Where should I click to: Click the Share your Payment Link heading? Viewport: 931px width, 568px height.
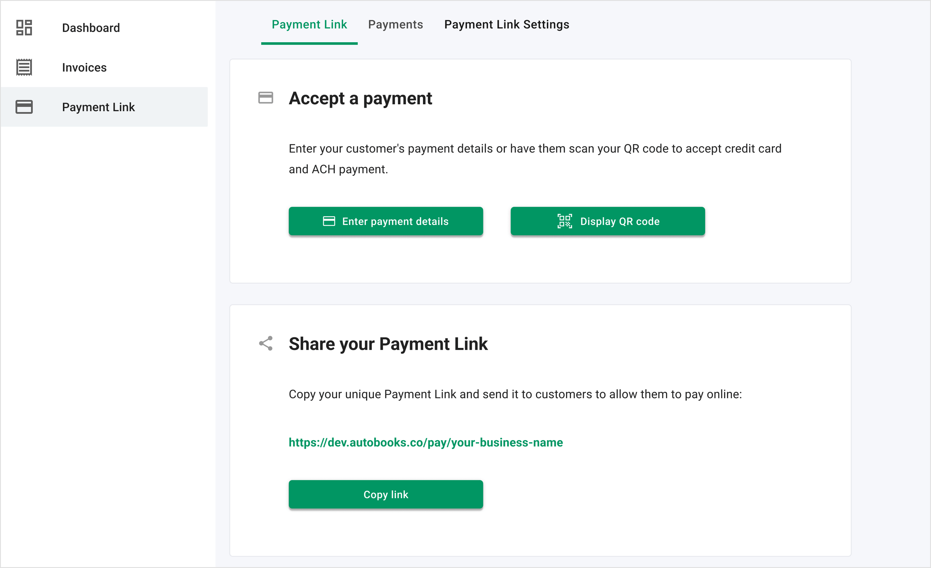coord(388,344)
